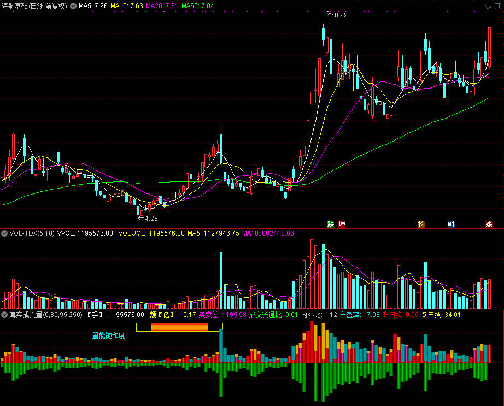Open the VOL-TDX indicator dropdown arrow
The height and width of the screenshot is (406, 504).
click(4, 233)
